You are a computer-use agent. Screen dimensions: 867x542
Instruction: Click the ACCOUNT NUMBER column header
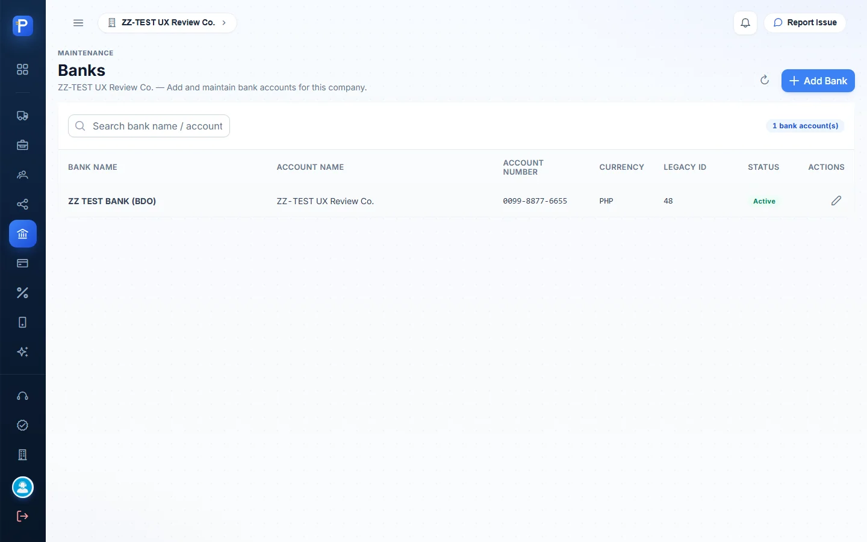[523, 167]
